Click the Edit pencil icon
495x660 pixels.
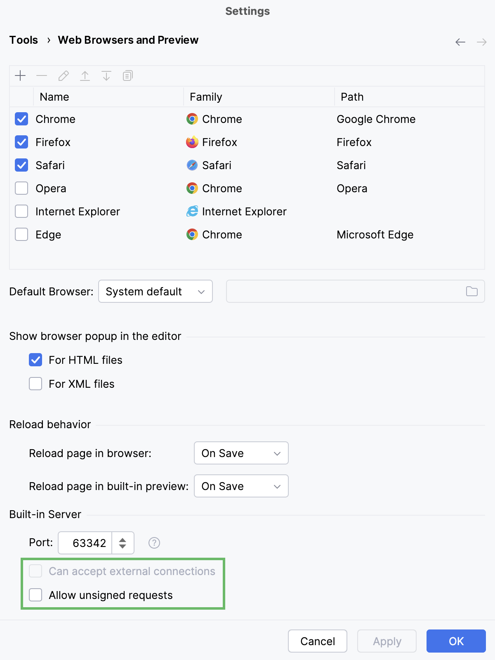(x=64, y=75)
